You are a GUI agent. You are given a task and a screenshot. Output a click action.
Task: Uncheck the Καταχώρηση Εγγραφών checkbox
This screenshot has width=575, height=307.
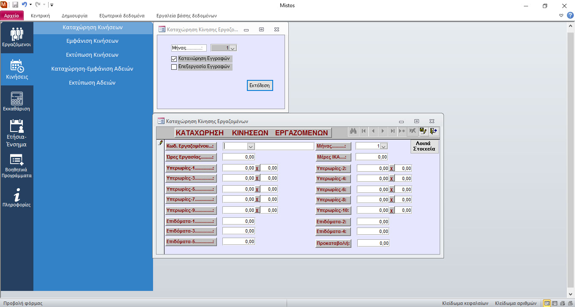point(174,59)
